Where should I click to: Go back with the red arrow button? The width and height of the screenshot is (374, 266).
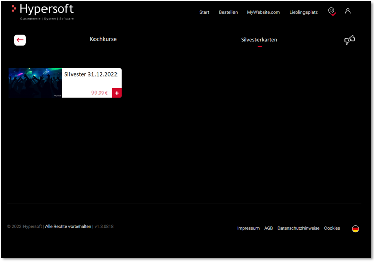(x=20, y=40)
